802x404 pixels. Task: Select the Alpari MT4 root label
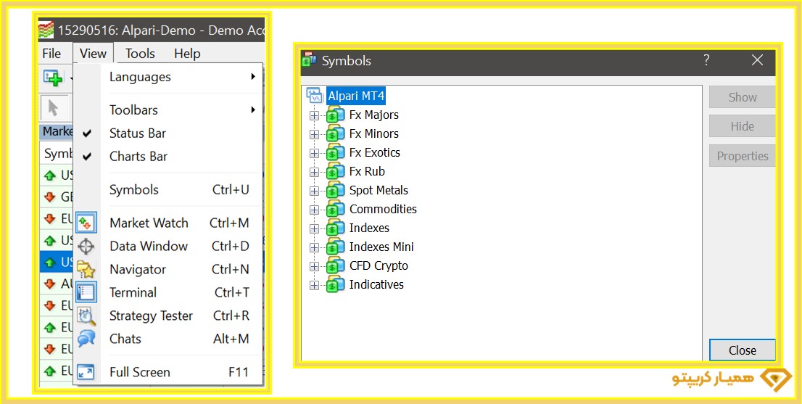coord(357,96)
